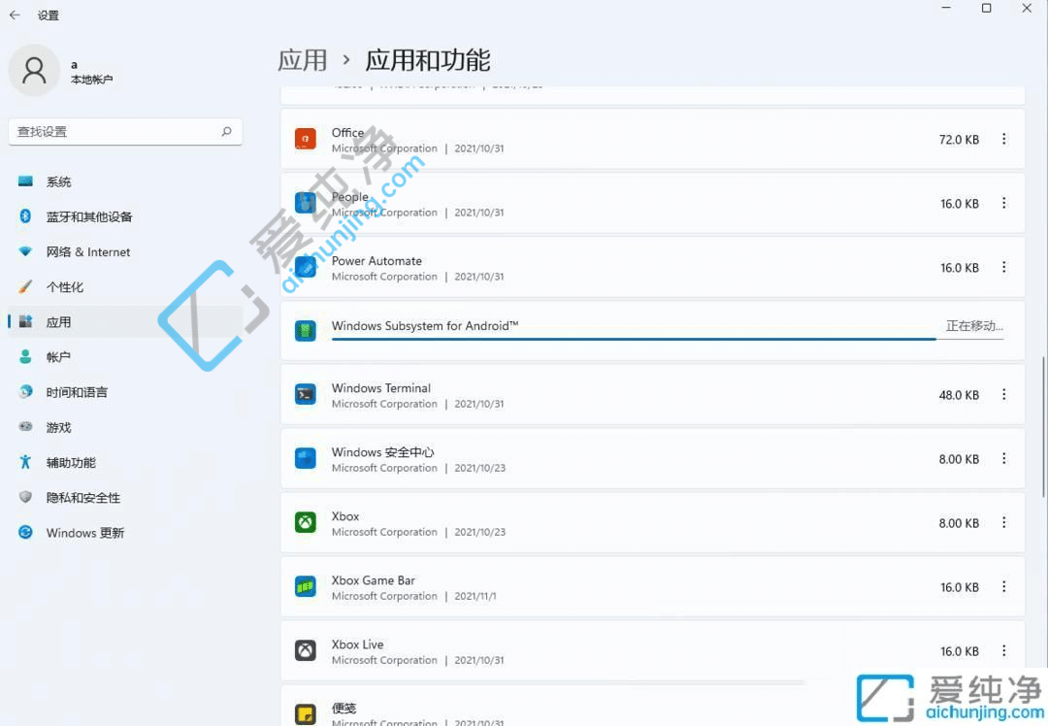
Task: Select 帐户 in the sidebar
Action: pos(125,357)
